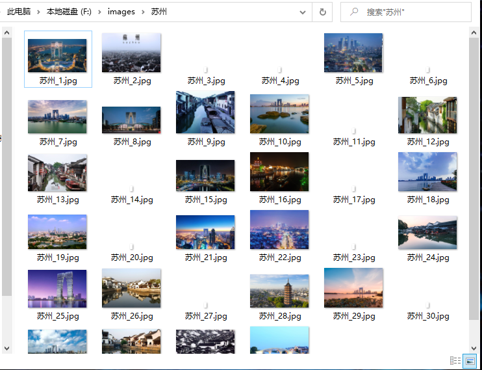
Task: Go to images folder in breadcrumb
Action: point(121,12)
